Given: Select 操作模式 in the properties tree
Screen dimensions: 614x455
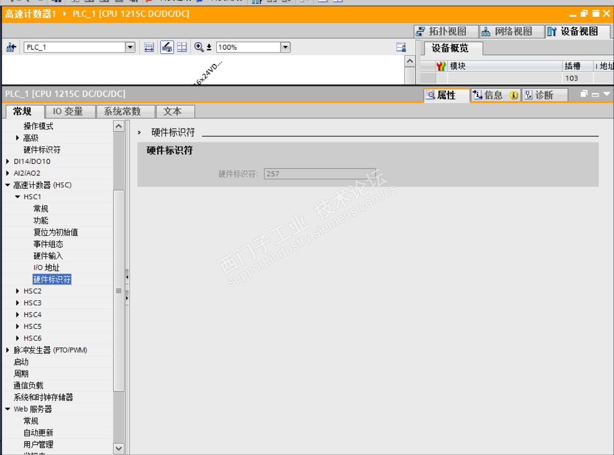Looking at the screenshot, I should (x=39, y=126).
